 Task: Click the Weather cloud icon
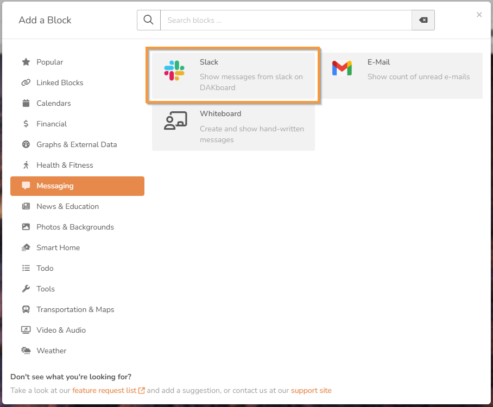[x=26, y=351]
